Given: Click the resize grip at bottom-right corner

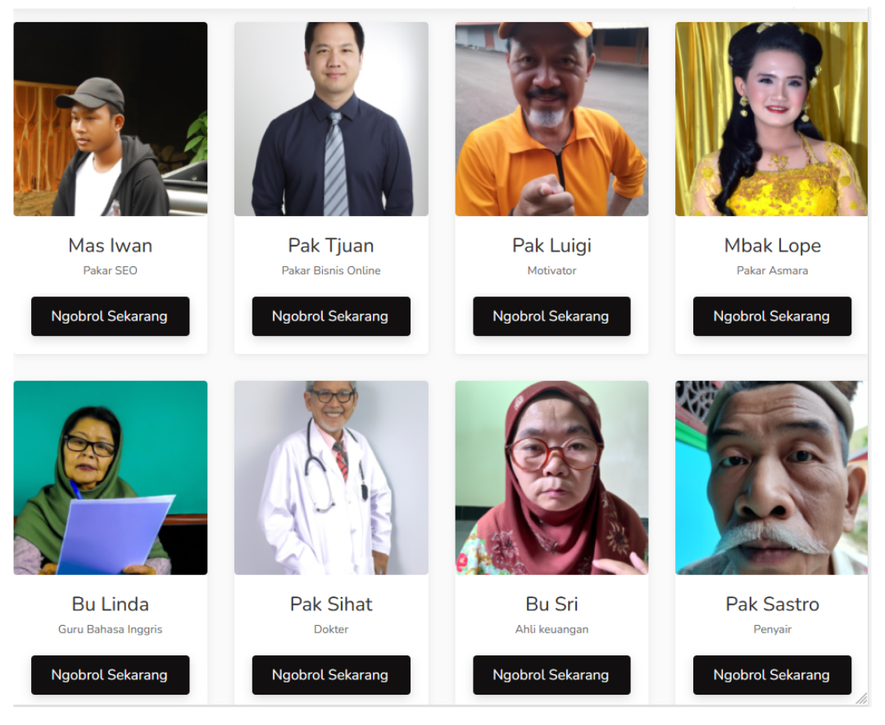Looking at the screenshot, I should tap(861, 699).
